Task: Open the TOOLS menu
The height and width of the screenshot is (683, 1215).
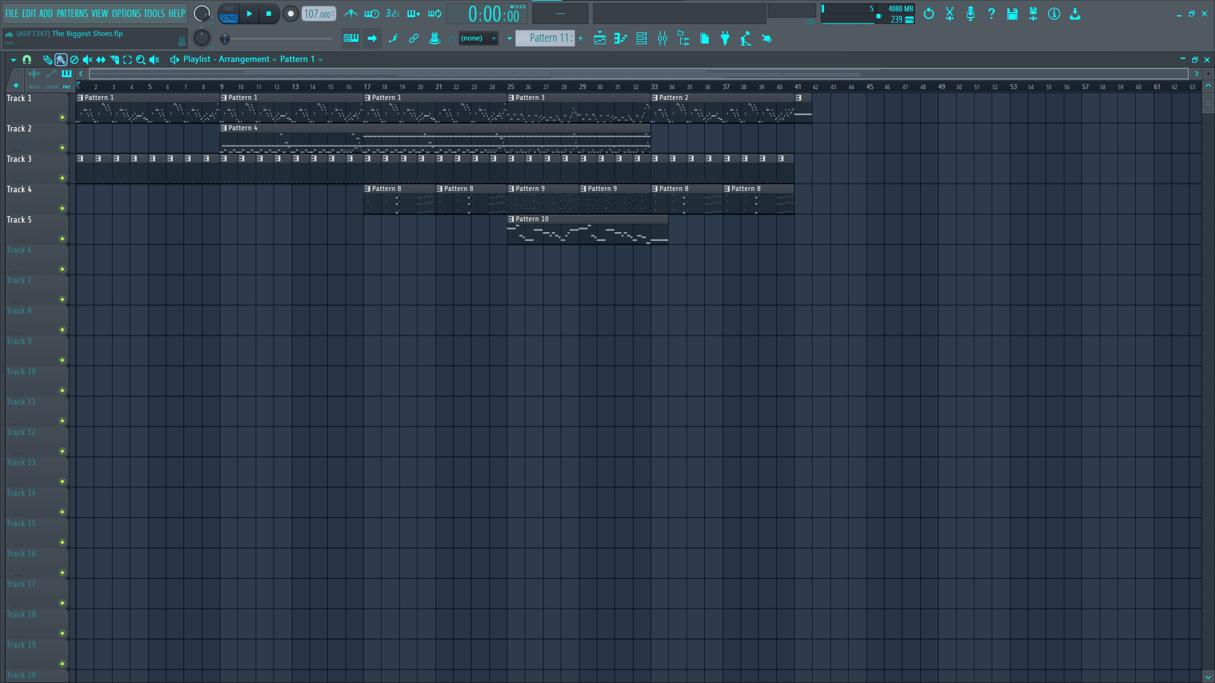Action: pyautogui.click(x=154, y=13)
